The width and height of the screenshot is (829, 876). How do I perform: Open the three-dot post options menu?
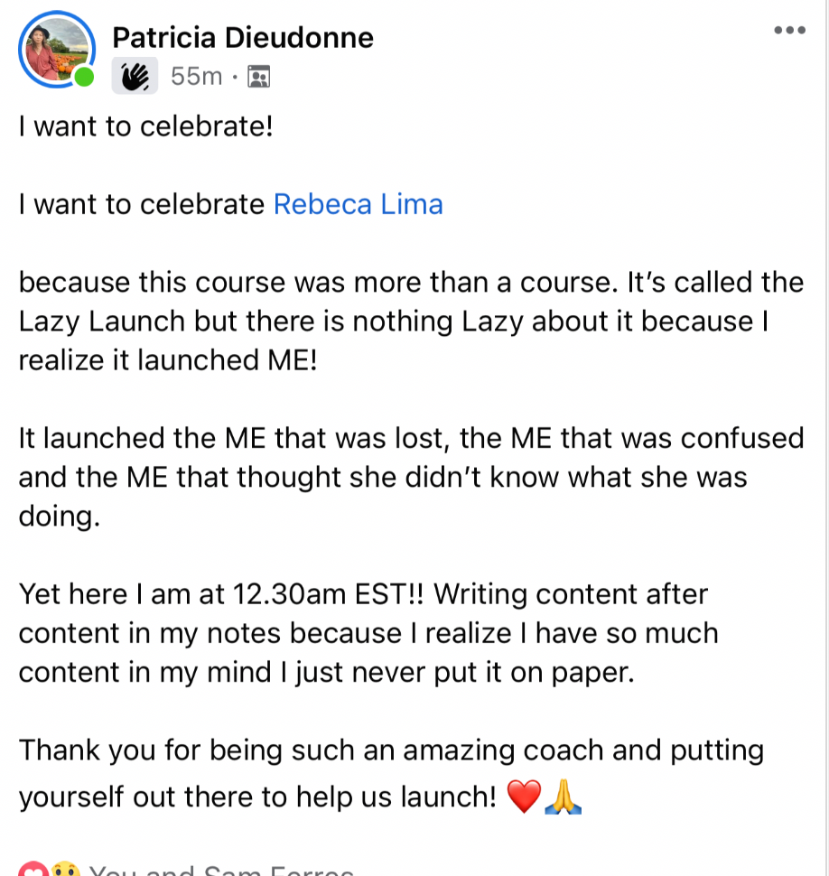(789, 31)
